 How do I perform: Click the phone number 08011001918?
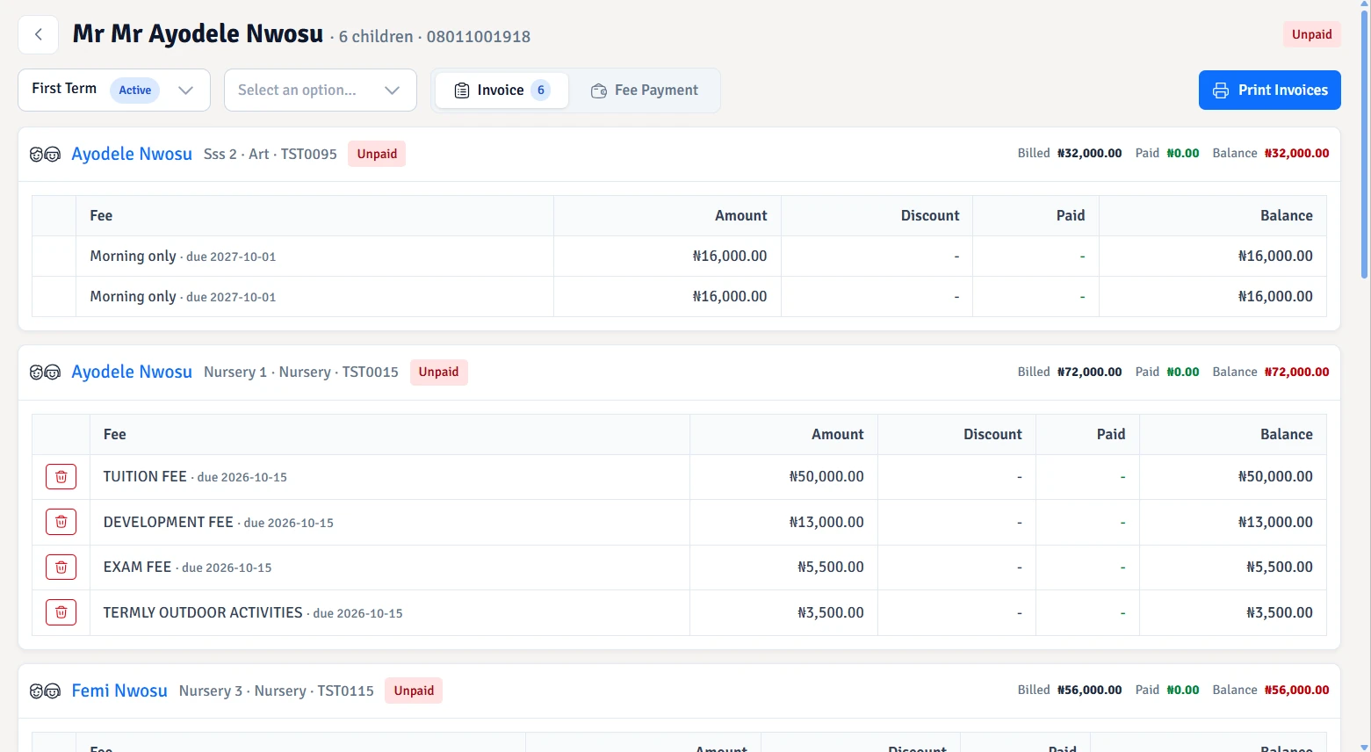point(479,37)
